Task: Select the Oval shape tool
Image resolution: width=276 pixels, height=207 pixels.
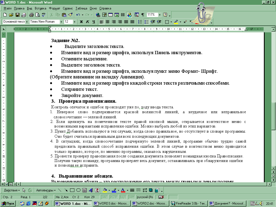Action: coord(78,190)
